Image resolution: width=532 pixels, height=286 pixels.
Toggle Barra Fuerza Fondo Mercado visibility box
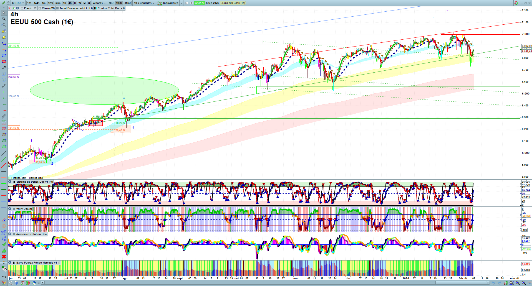pos(14,263)
